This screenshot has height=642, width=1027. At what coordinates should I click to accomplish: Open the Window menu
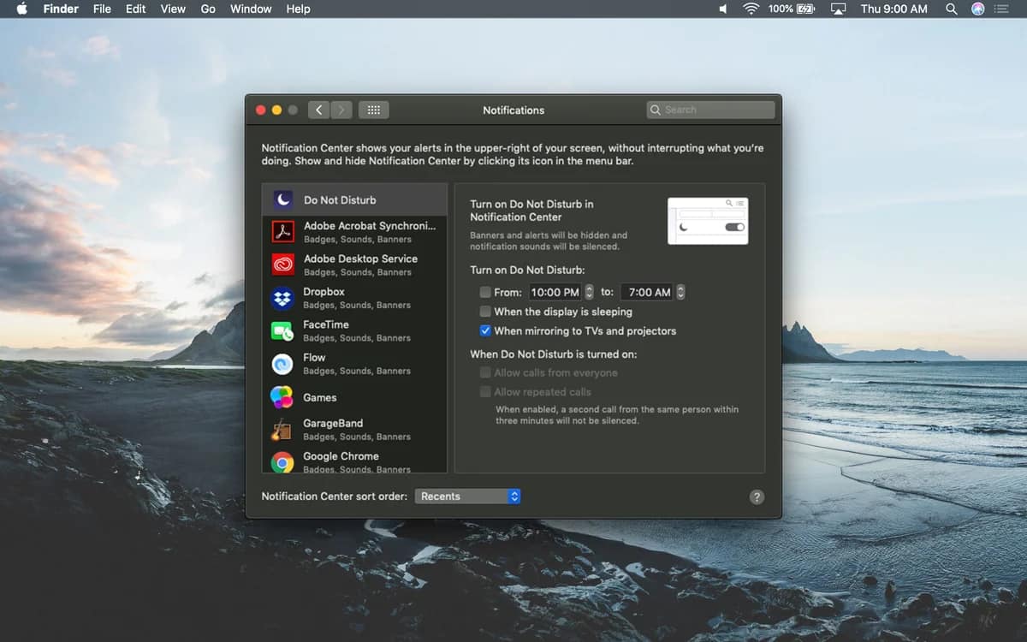(x=251, y=9)
